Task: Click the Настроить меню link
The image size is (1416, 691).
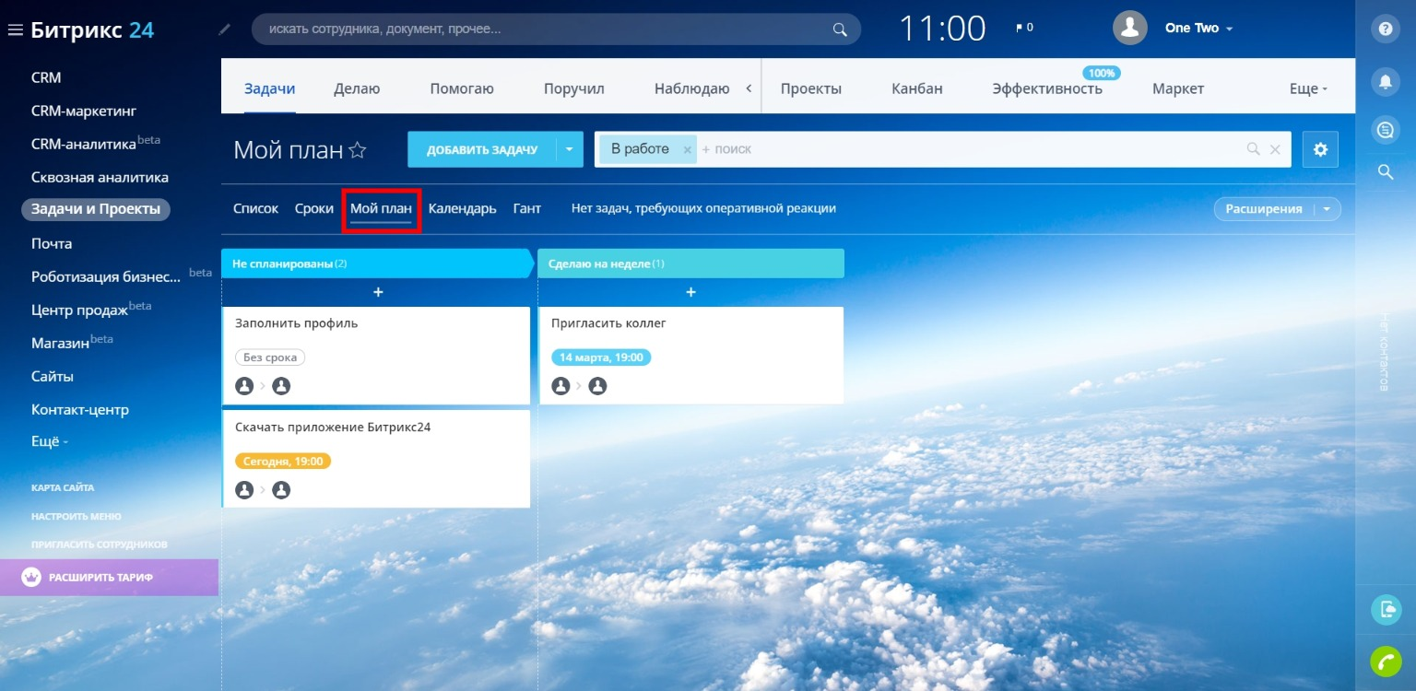Action: (77, 516)
